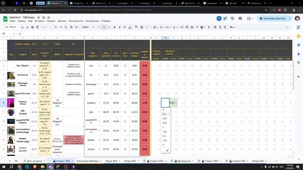Screen dimensions: 303x170
Task: Open the Файл menu
Action: [13, 21]
